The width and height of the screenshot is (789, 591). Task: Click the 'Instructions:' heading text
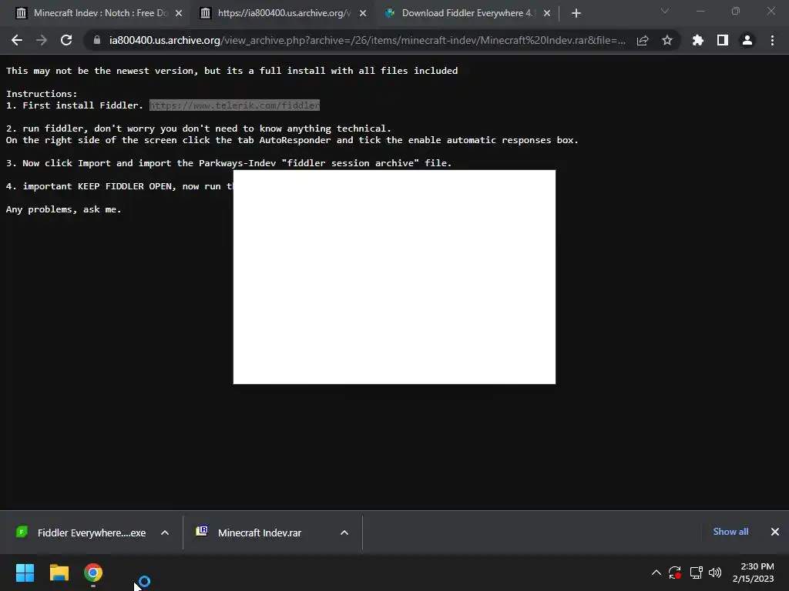[42, 93]
